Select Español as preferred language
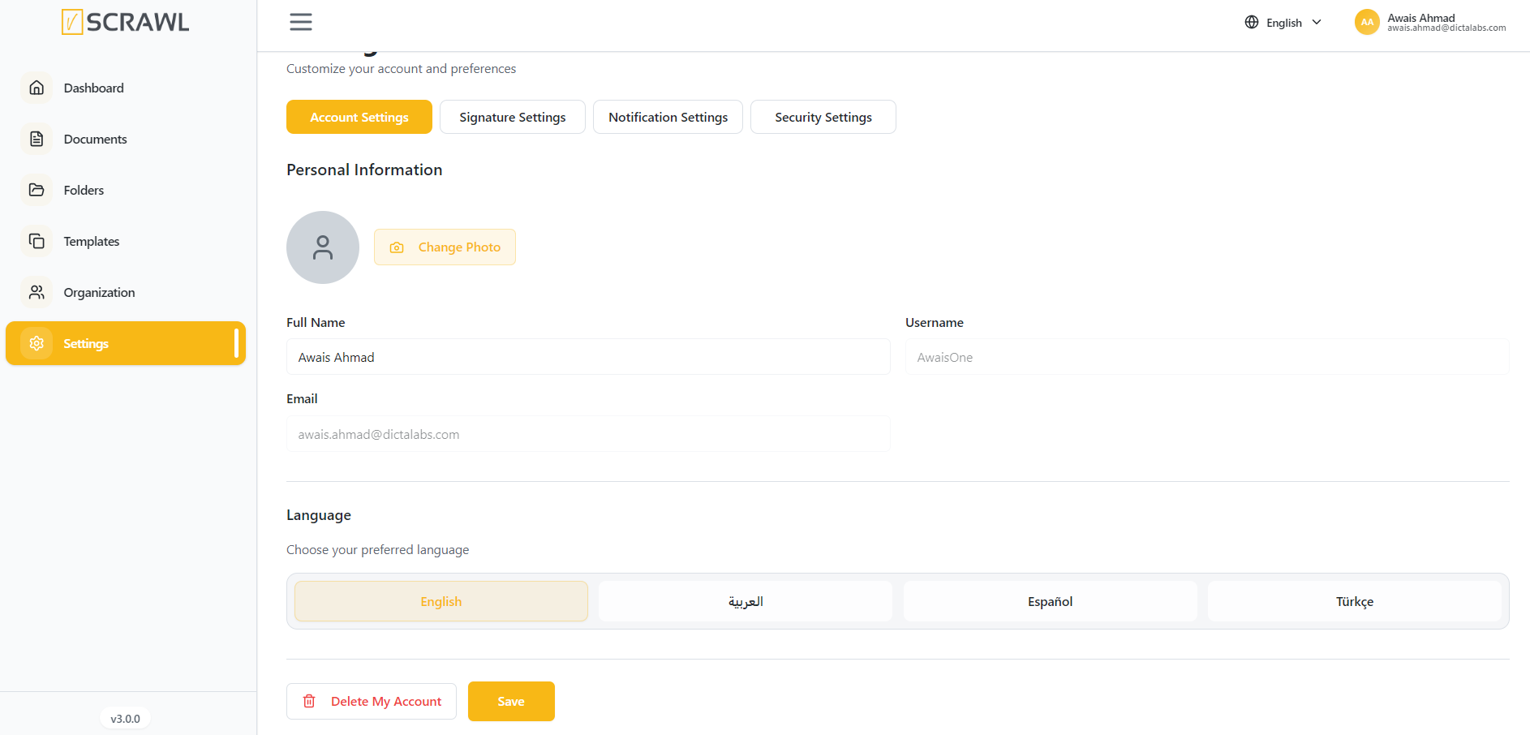Viewport: 1530px width, 735px height. [x=1051, y=601]
